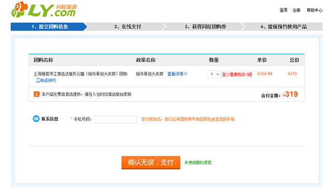Image resolution: width=332 pixels, height=192 pixels.
Task: Select the step 1 提交团购信息 tab
Action: point(49,26)
